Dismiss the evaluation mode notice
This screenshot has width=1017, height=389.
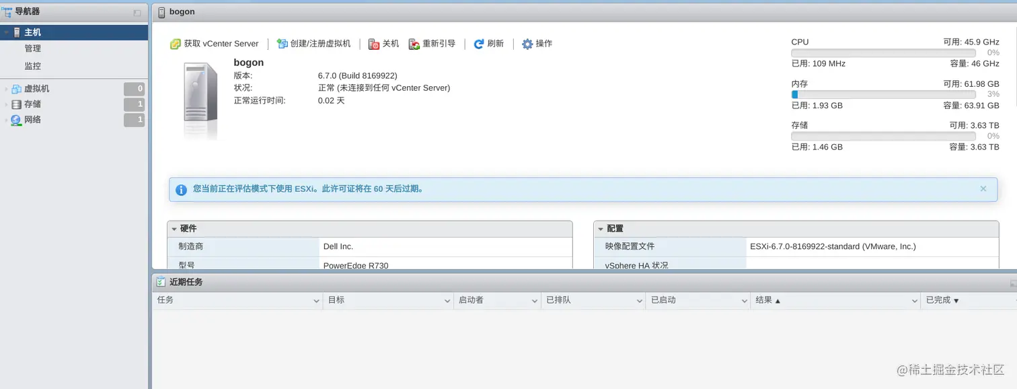(x=983, y=189)
